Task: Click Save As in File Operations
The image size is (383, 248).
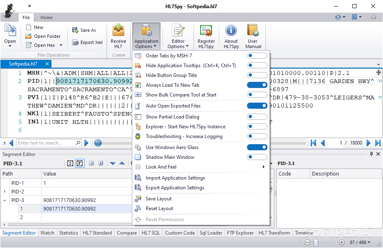Action: 84,30
